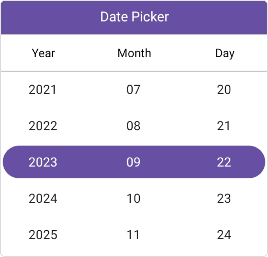The width and height of the screenshot is (268, 257).
Task: Click the Month column header
Action: pyautogui.click(x=134, y=53)
